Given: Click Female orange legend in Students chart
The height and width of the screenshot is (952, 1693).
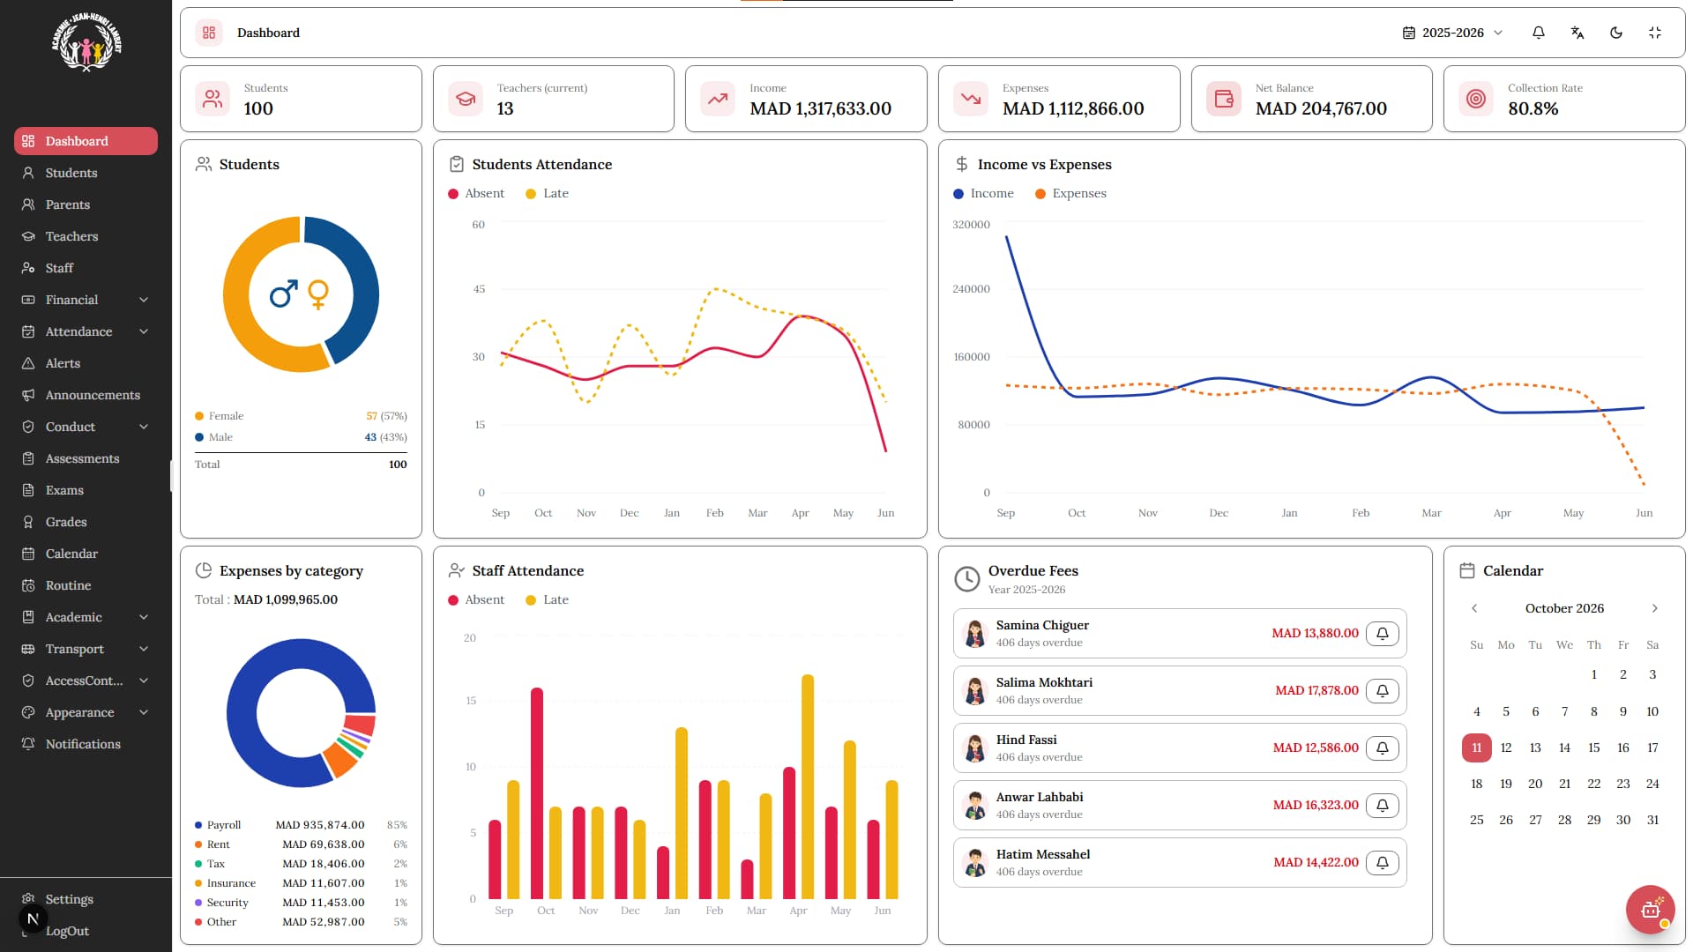Looking at the screenshot, I should click(x=199, y=416).
